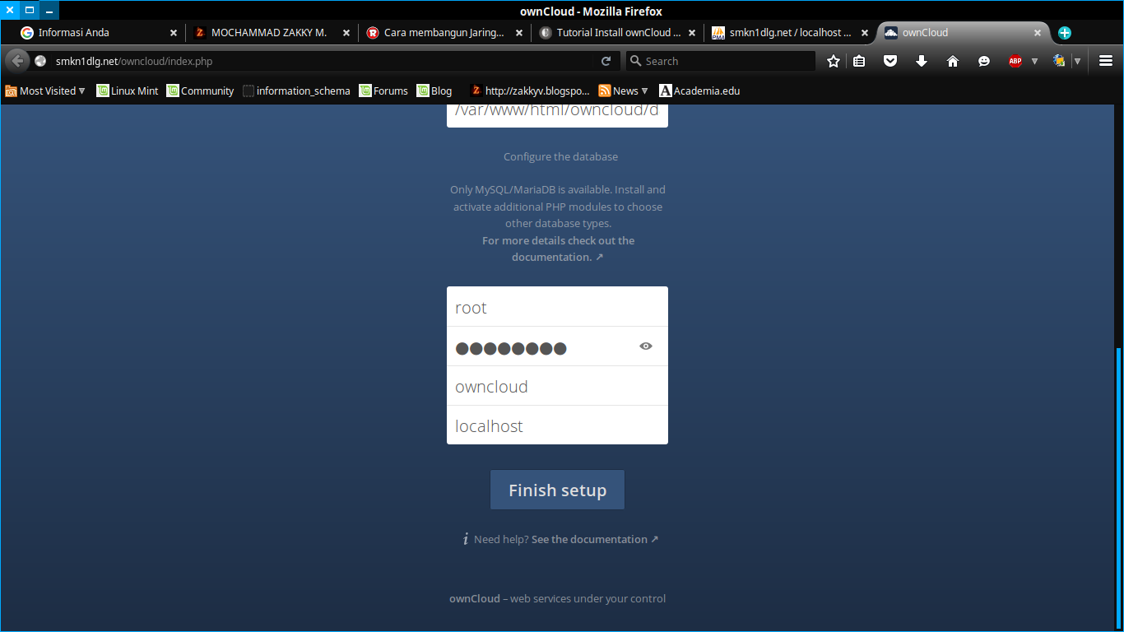Switch to the Tutorial Install ownCloud tab

click(x=617, y=33)
